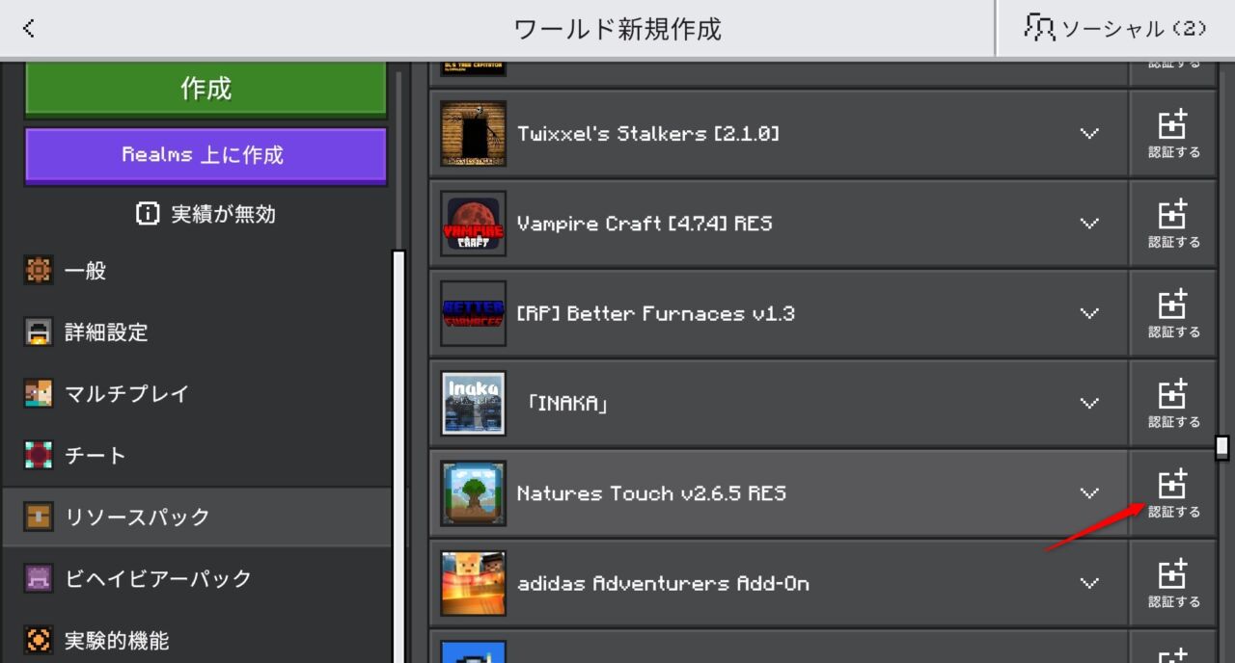Select the リソースパック tab
This screenshot has height=663, width=1235.
(197, 517)
